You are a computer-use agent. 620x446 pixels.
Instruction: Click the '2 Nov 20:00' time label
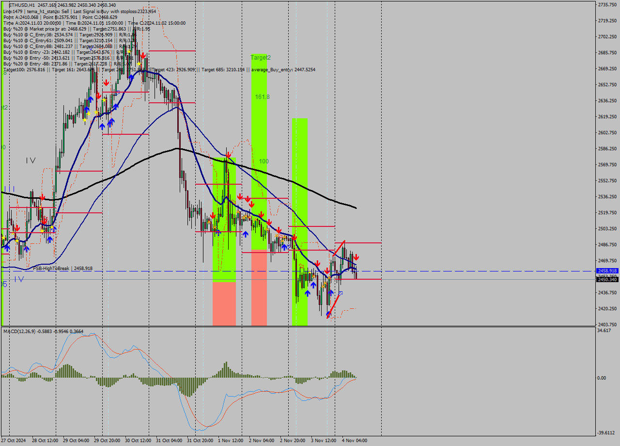pos(293,441)
